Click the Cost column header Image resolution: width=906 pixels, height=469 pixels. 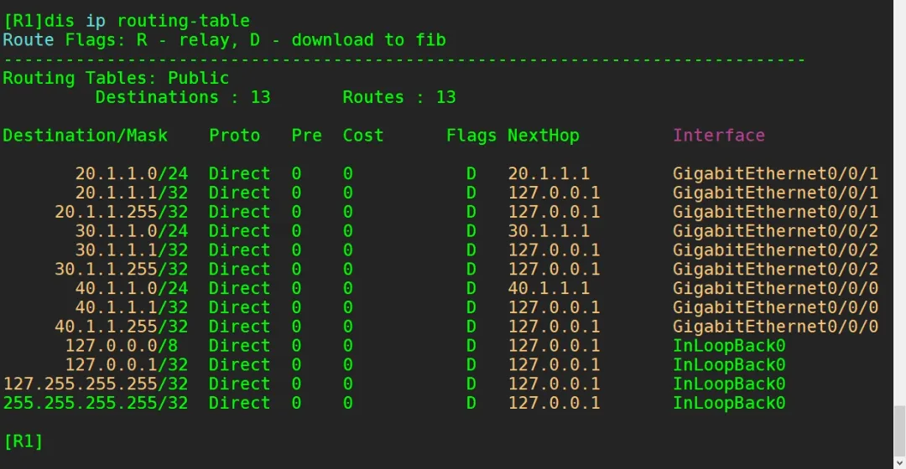click(x=362, y=136)
